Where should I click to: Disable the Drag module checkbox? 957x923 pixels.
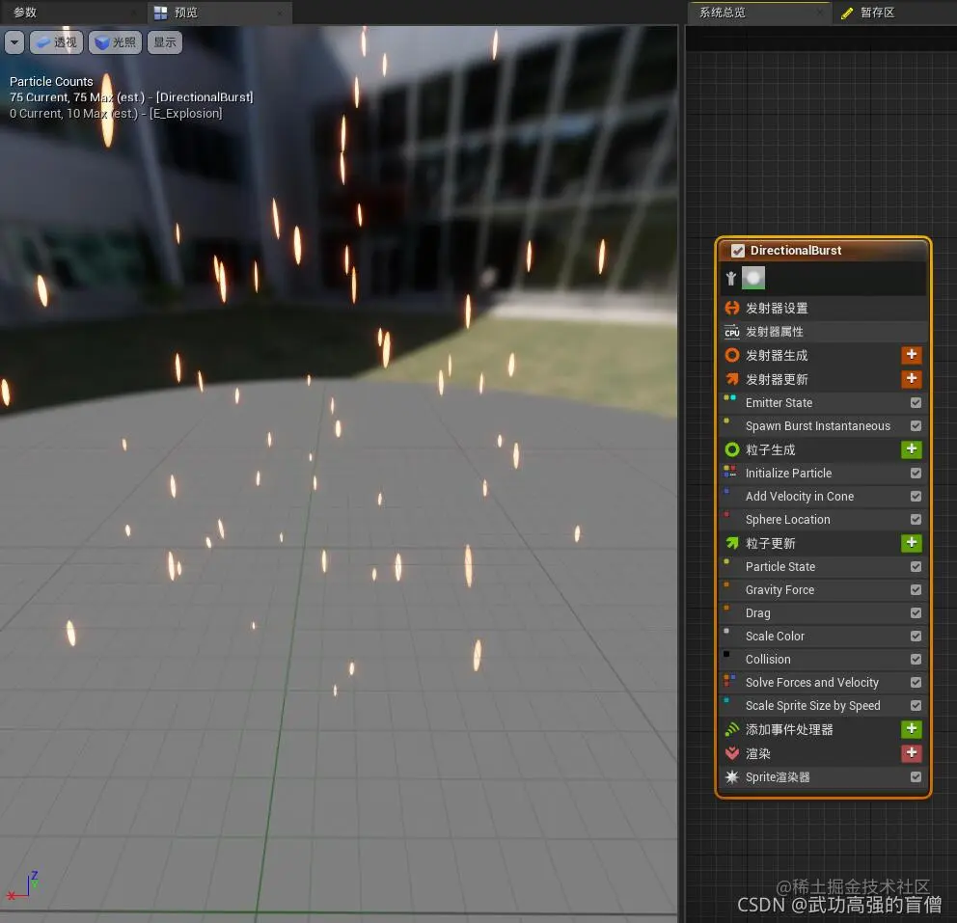pyautogui.click(x=916, y=613)
